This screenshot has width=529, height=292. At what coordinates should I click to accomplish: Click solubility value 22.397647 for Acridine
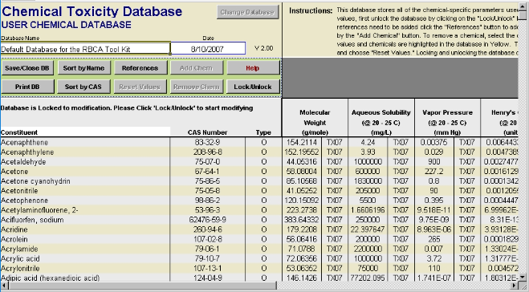click(x=368, y=229)
